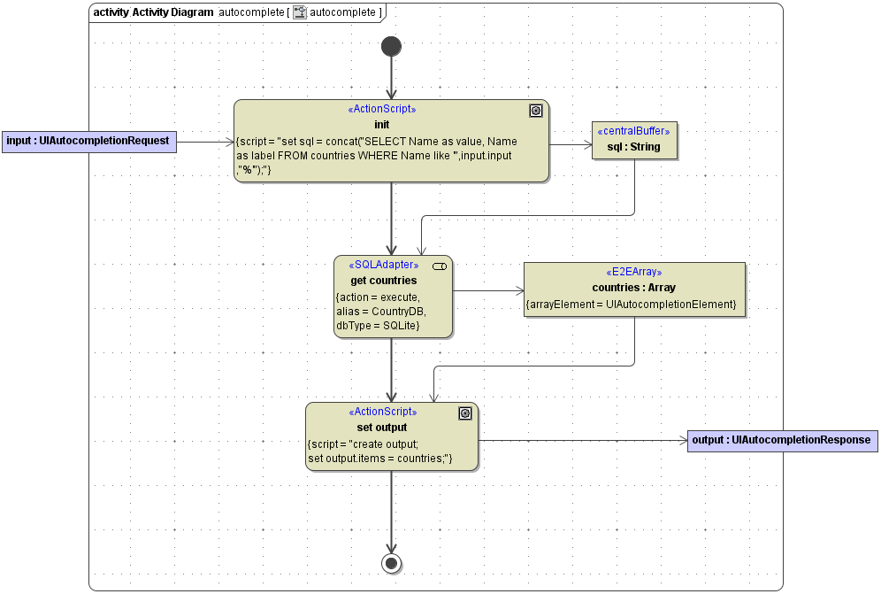Viewport: 881px width, 594px height.
Task: Click the script icon in set output action
Action: [465, 413]
